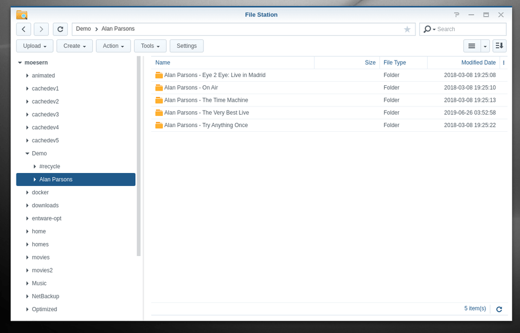
Task: Select 'Alan Parsons - The Time Machine' name
Action: tap(206, 100)
